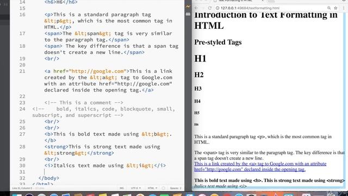The image size is (348, 196).
Task: Click the <br/> tag on line 29
Action: 52,160
